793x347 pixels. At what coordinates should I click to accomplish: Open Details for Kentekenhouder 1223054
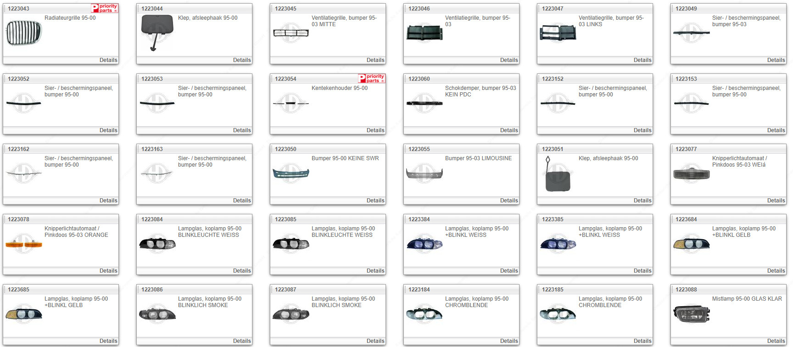pyautogui.click(x=375, y=130)
